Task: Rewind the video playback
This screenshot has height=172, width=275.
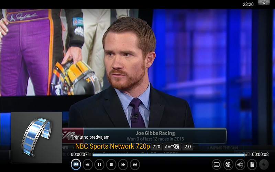Action: pos(88,164)
